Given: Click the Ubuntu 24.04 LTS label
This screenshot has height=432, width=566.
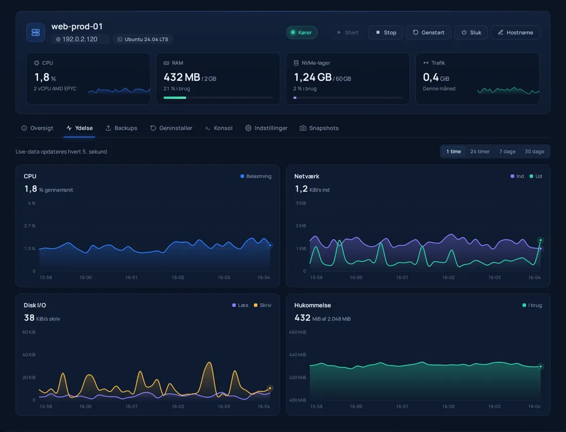Looking at the screenshot, I should point(147,39).
